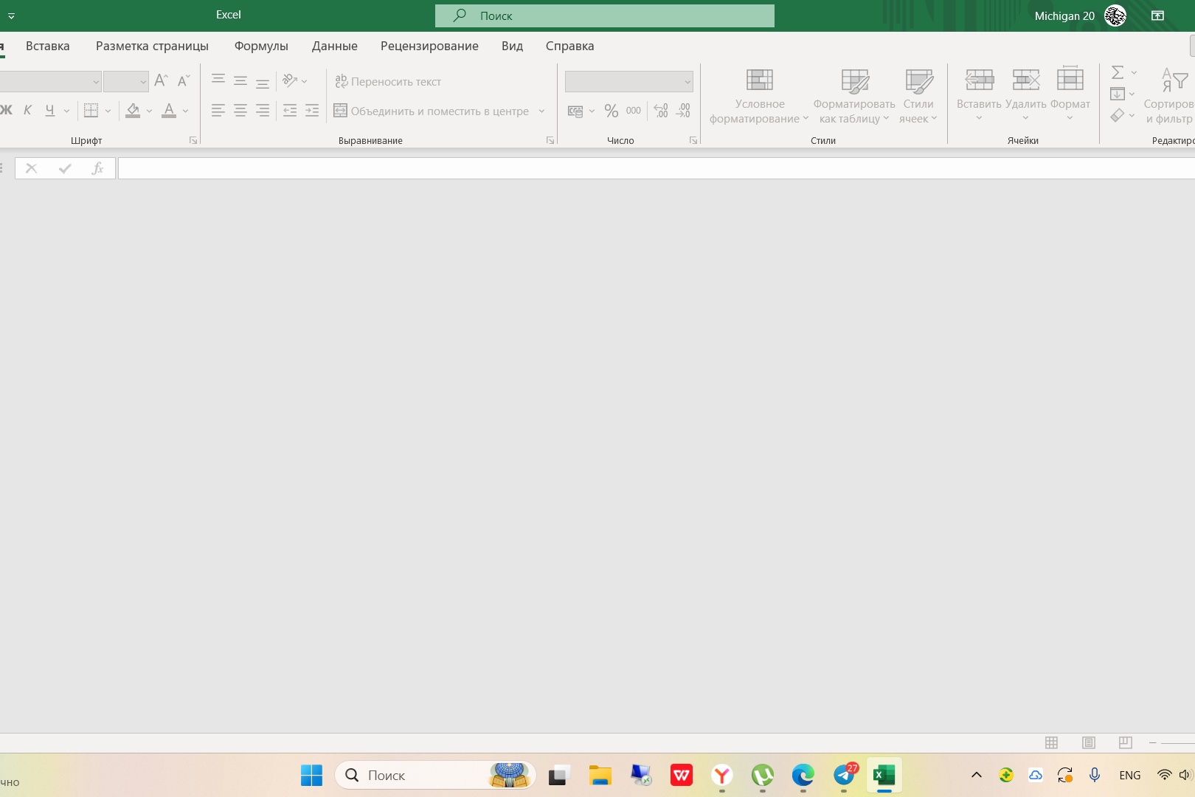
Task: Expand the Merge and Center dropdown arrow
Action: 541,111
